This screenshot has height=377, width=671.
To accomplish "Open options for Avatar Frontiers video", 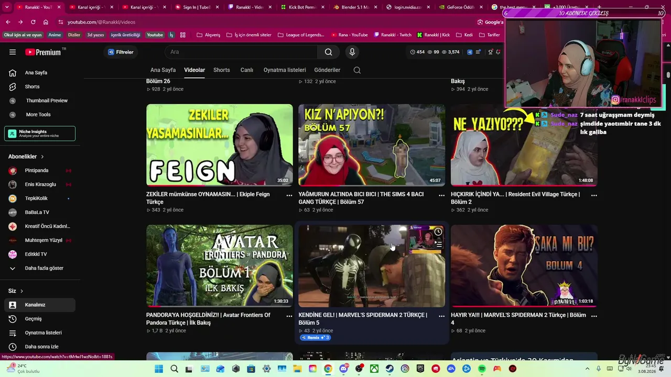I will coord(289,316).
